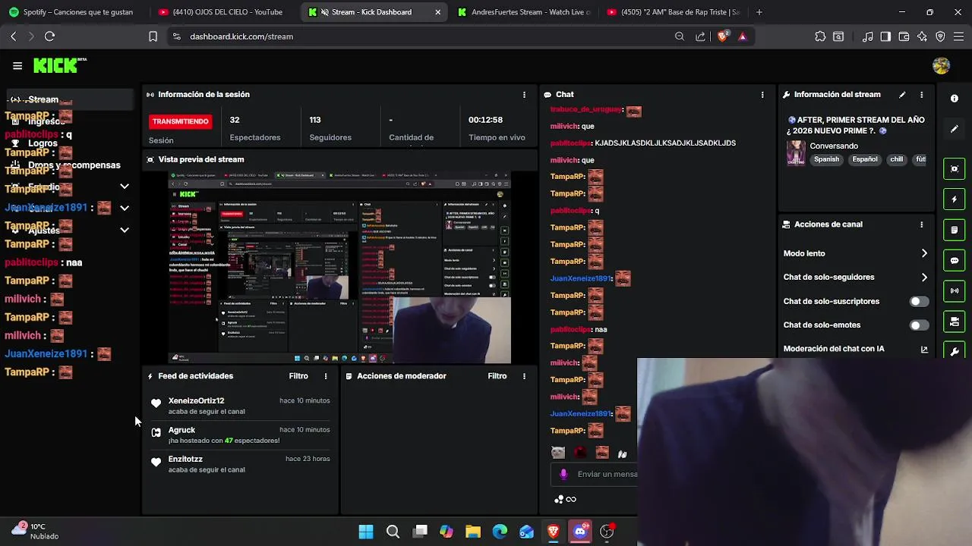Open the Kick hamburger menu

pos(17,66)
